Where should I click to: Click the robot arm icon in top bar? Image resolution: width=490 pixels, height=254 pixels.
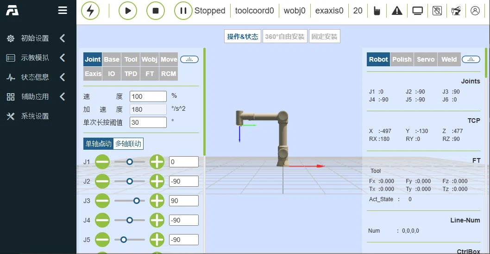pos(456,11)
